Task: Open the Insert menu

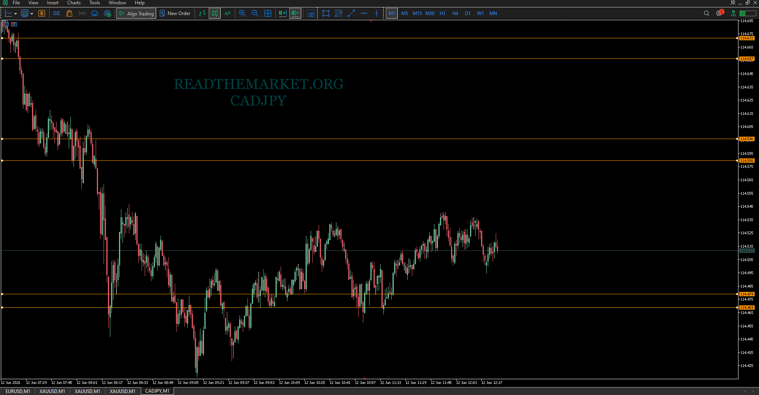Action: point(53,3)
